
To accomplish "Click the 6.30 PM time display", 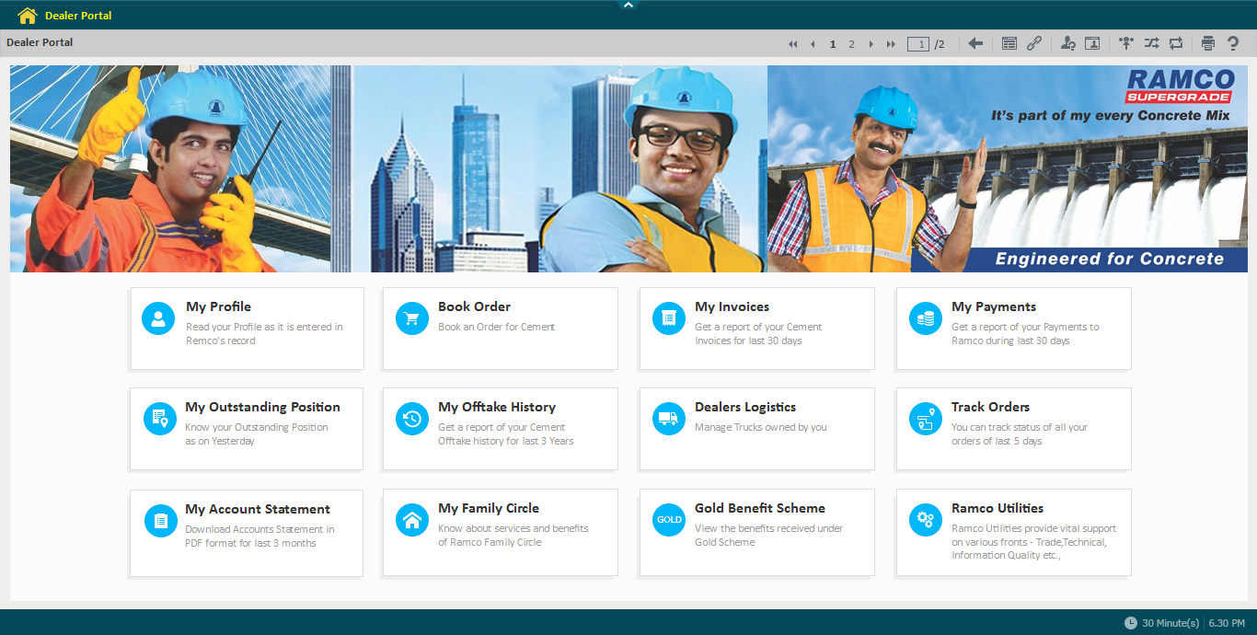I will 1227,623.
